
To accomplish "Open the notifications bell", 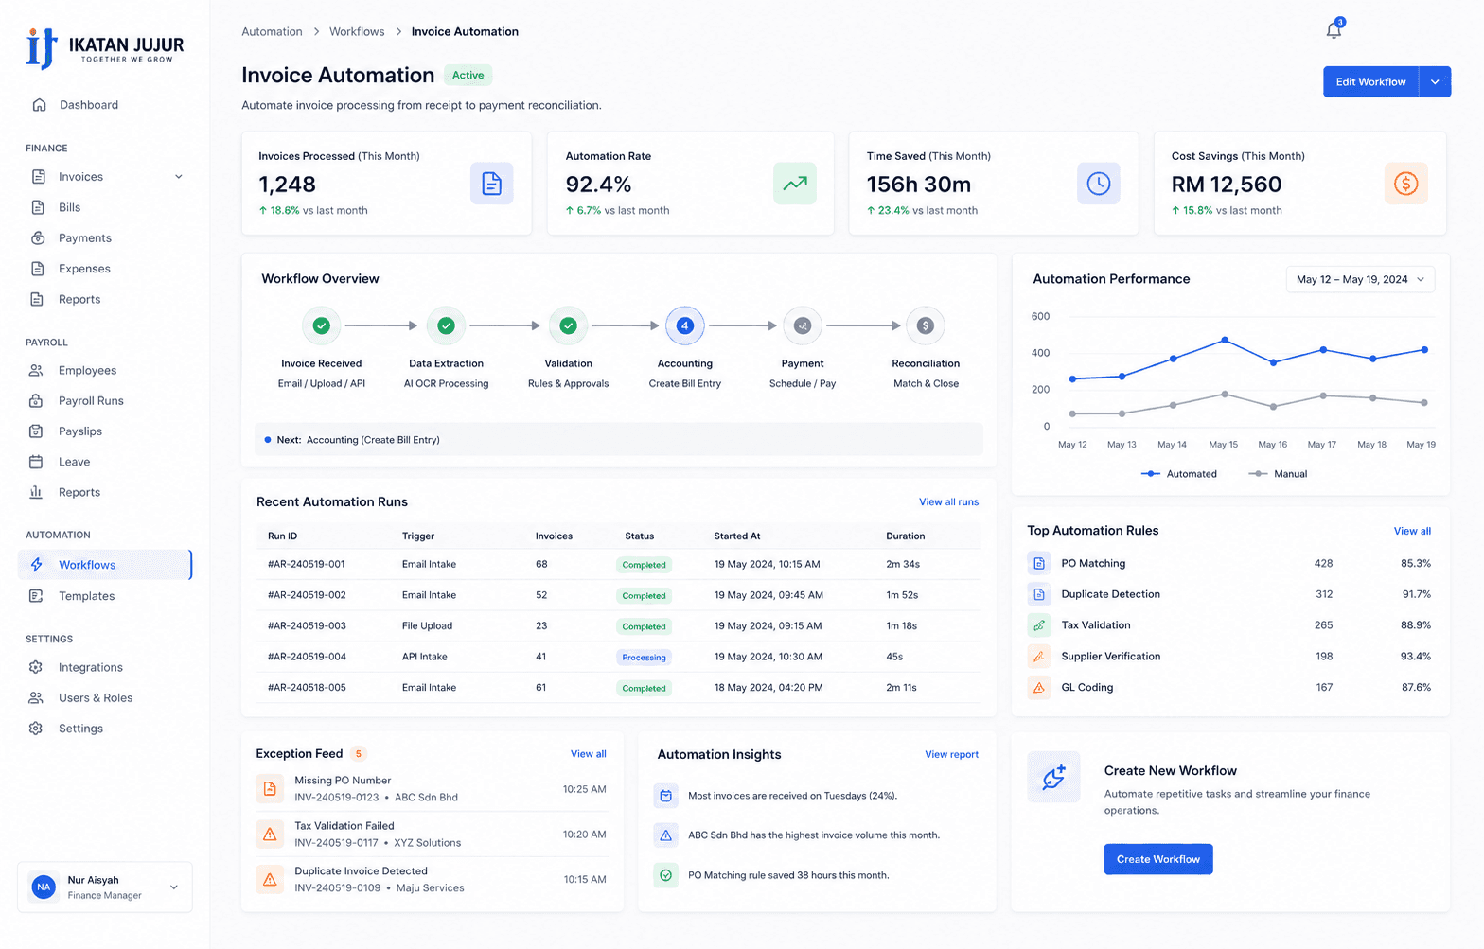I will (1334, 30).
